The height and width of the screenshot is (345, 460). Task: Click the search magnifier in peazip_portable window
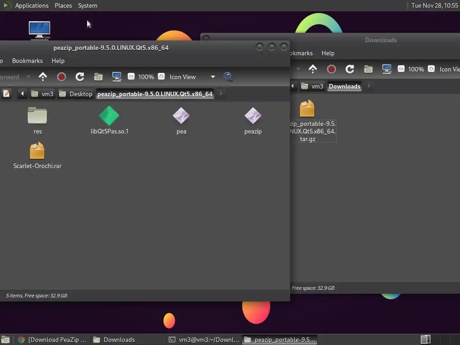coord(228,77)
